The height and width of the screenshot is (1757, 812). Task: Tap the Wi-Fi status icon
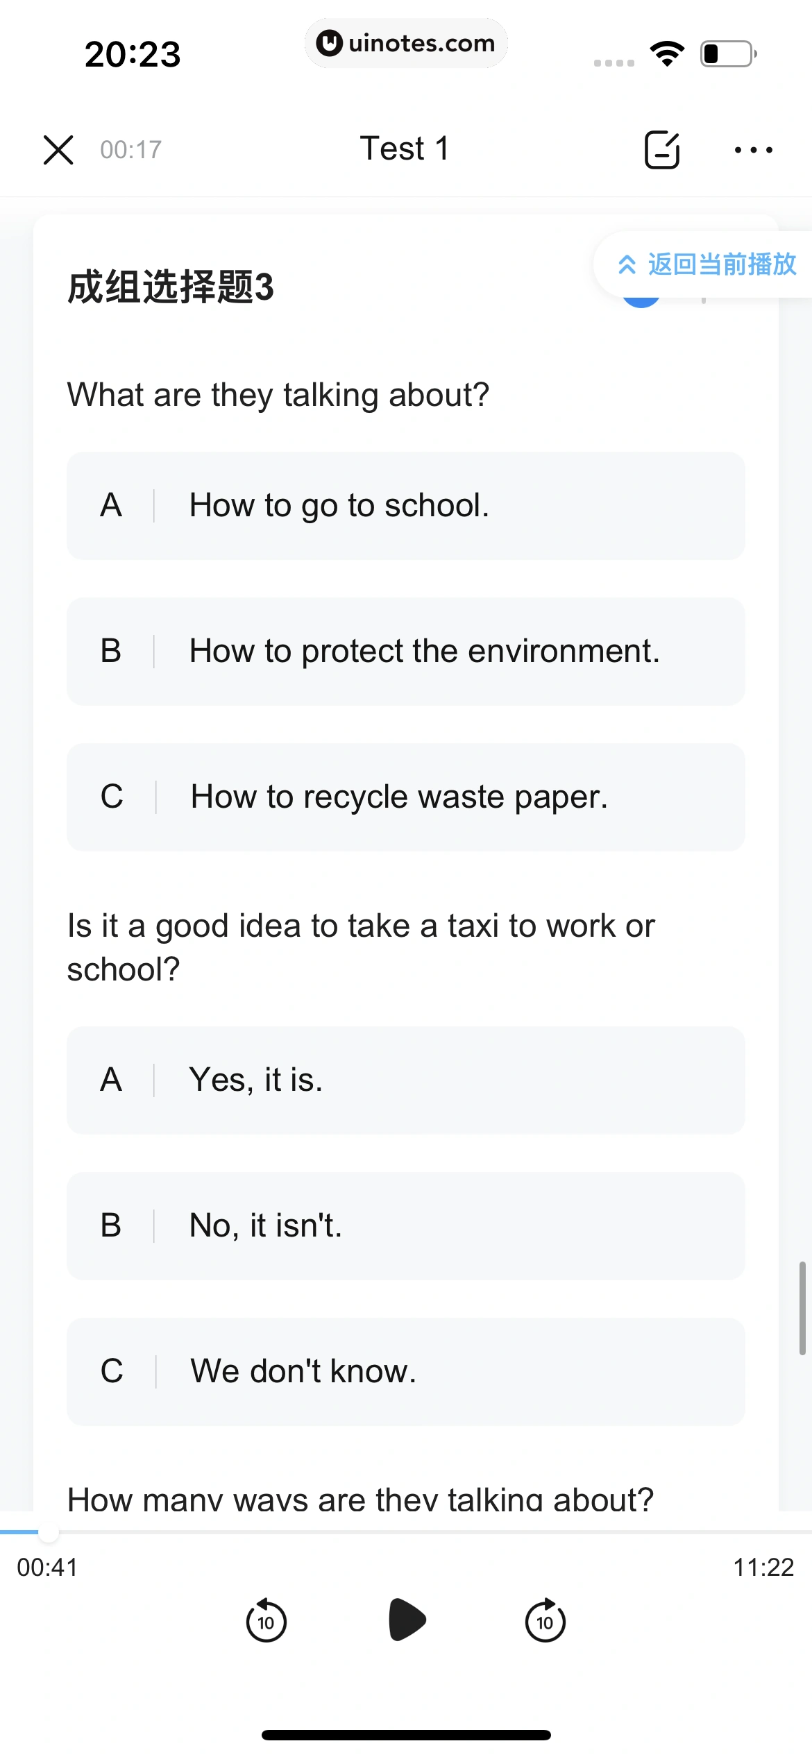(x=667, y=54)
